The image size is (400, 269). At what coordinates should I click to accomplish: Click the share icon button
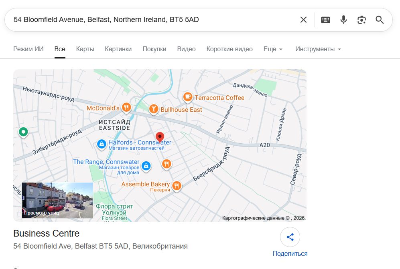(x=290, y=237)
